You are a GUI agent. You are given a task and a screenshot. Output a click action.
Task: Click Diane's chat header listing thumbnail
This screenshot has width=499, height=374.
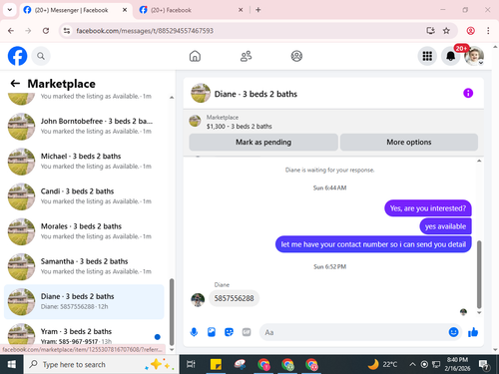click(201, 93)
